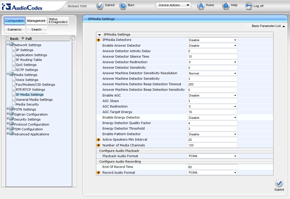
Task: Switch to the Management tab
Action: 36,21
